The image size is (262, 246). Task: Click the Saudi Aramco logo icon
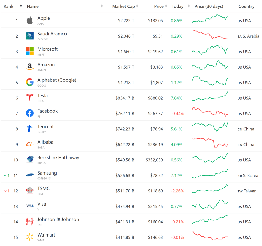(30, 36)
